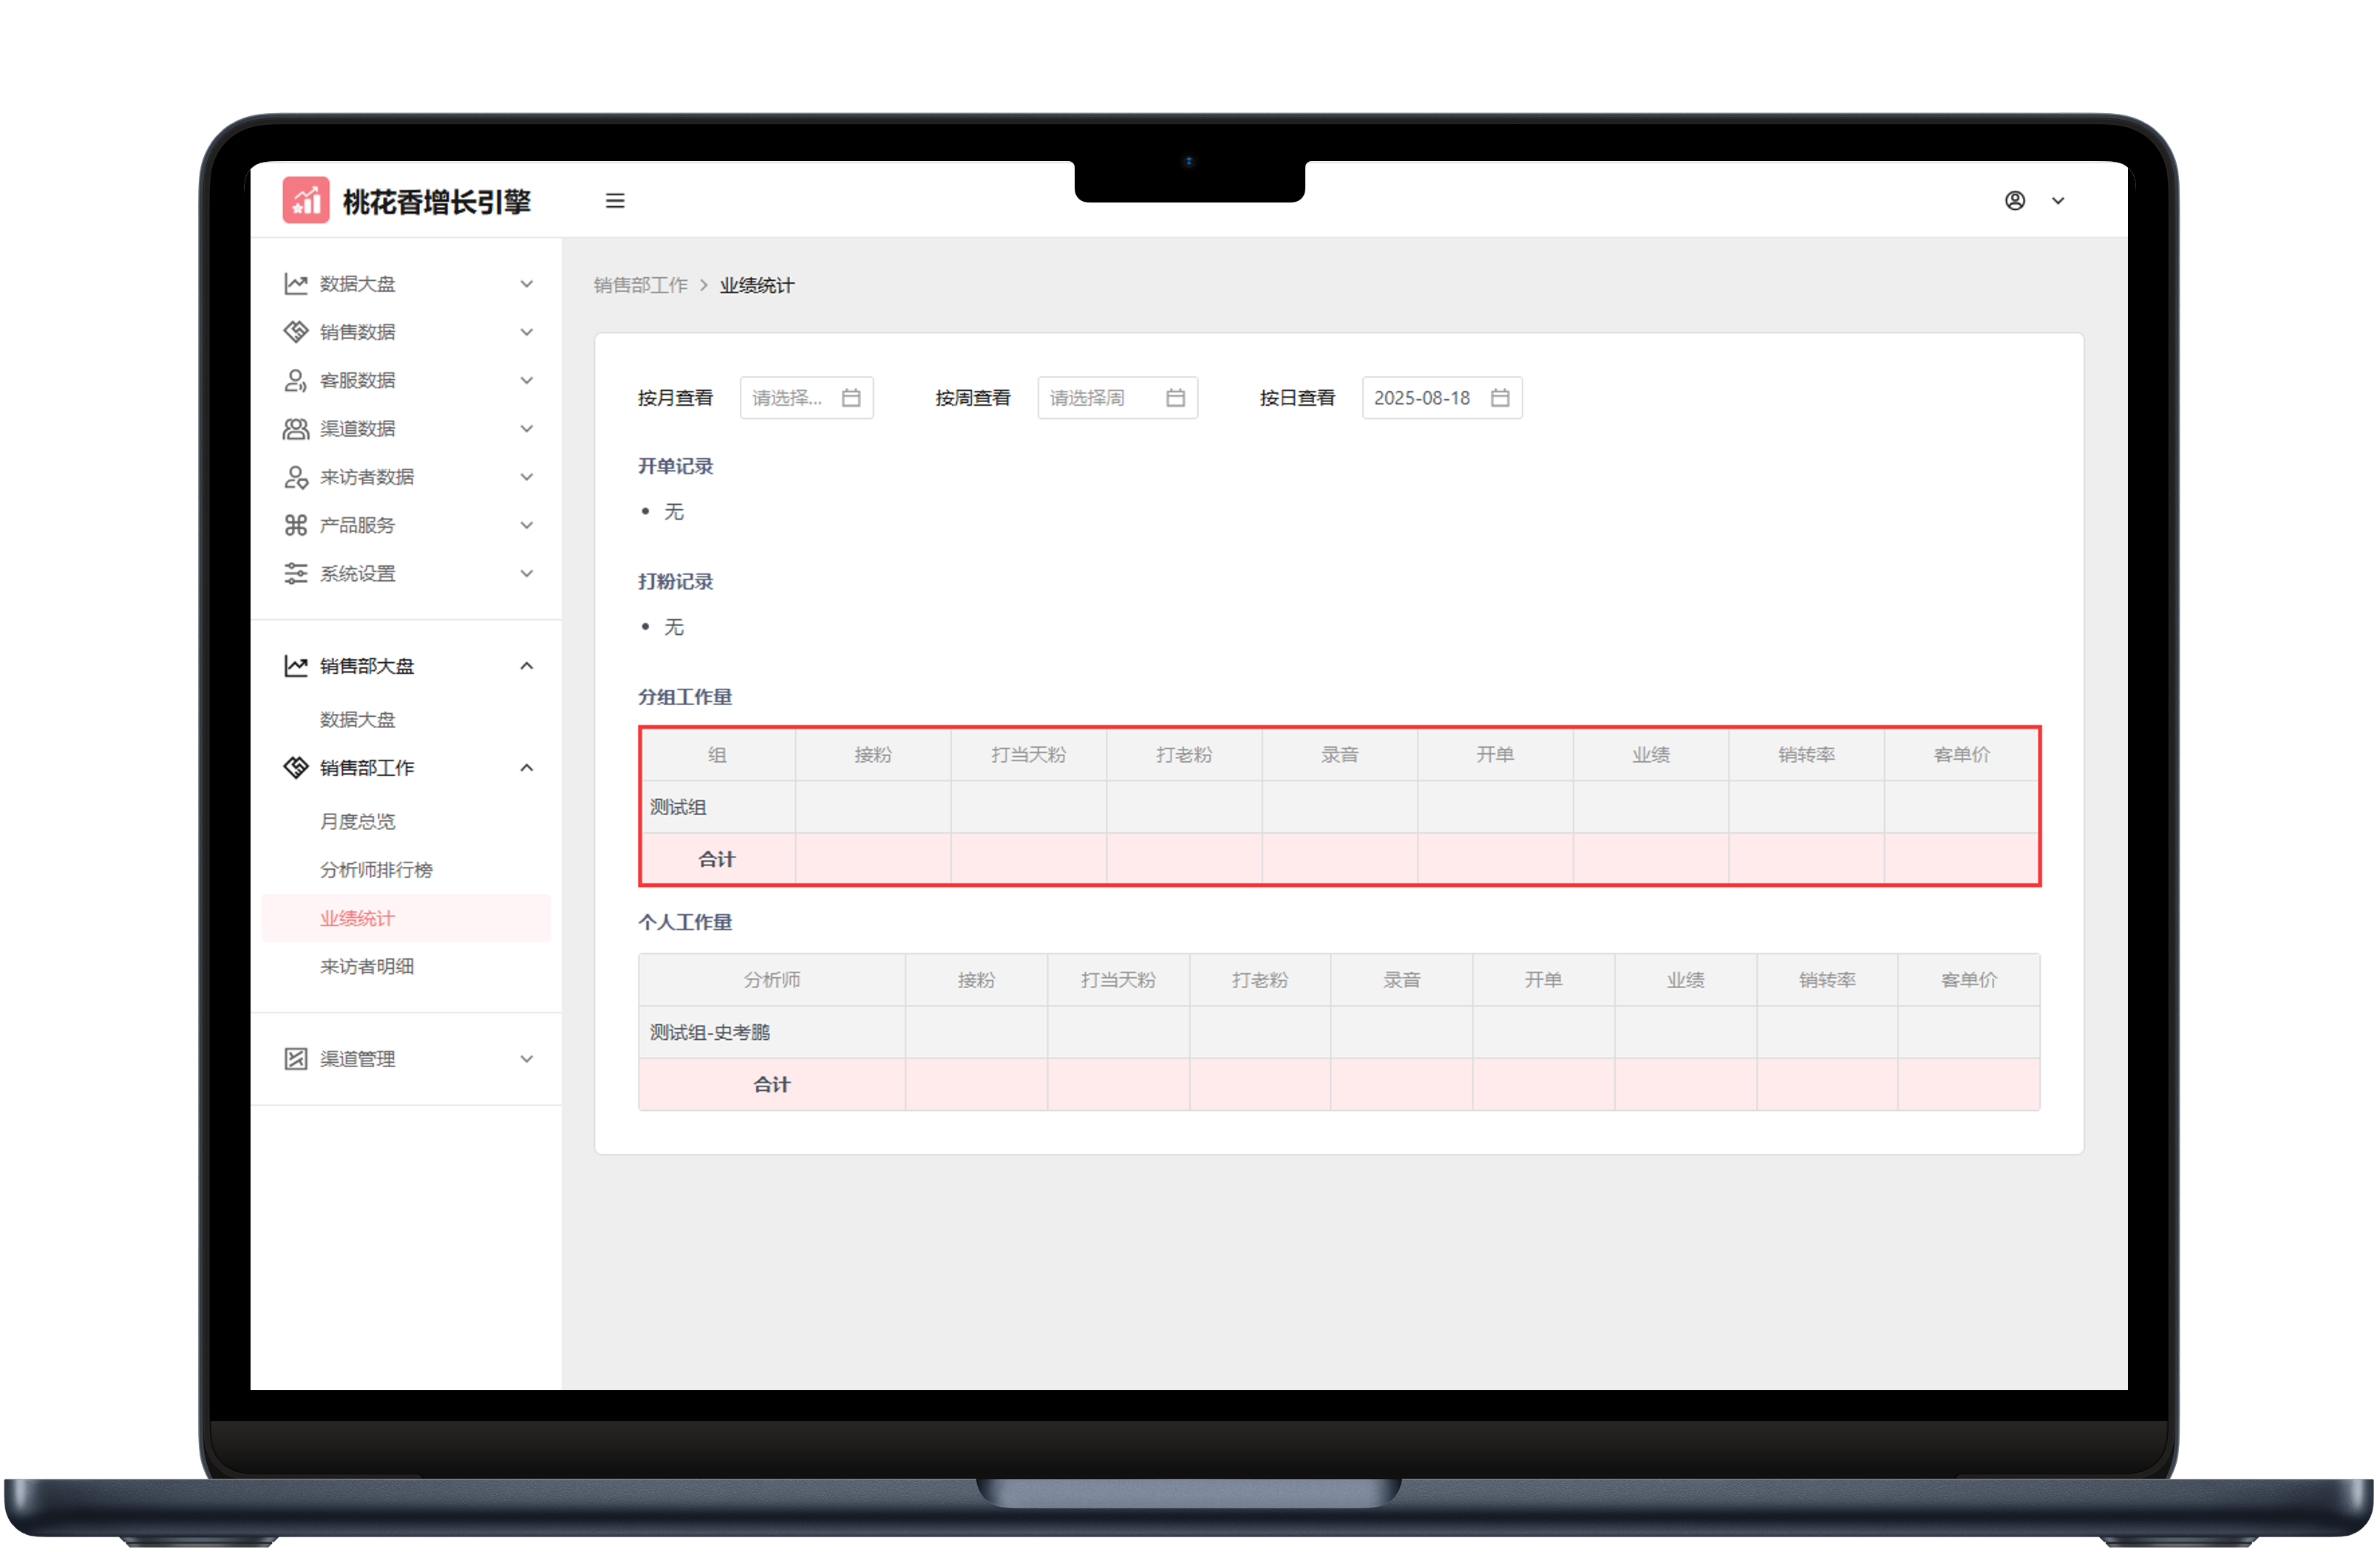Click the calendar icon in 按日查看 field
Screen dimensions: 2380x1552
click(x=1499, y=398)
